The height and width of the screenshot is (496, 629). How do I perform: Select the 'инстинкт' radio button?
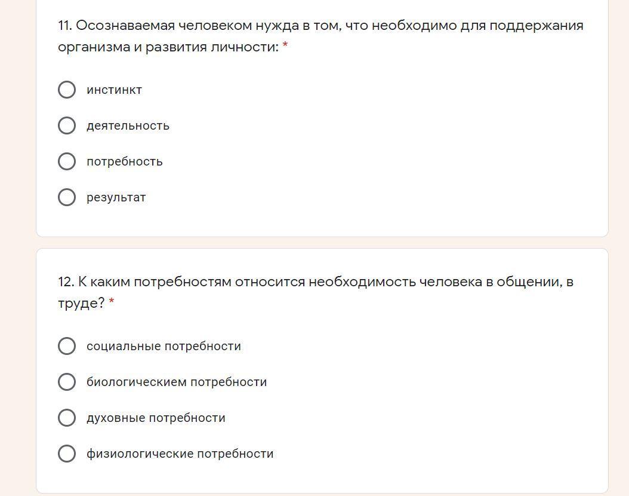click(67, 90)
